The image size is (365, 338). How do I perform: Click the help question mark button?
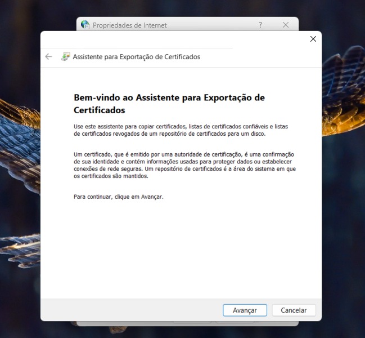260,25
